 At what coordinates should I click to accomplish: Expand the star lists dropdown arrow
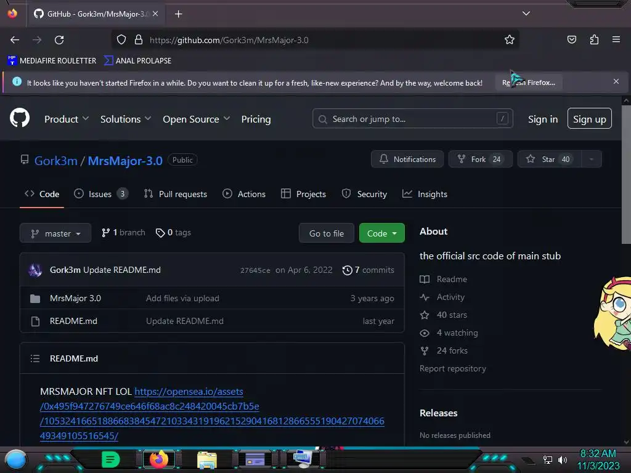(x=591, y=159)
